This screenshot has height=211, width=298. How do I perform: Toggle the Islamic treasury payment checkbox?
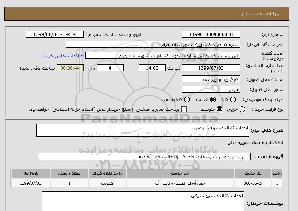tap(184, 110)
